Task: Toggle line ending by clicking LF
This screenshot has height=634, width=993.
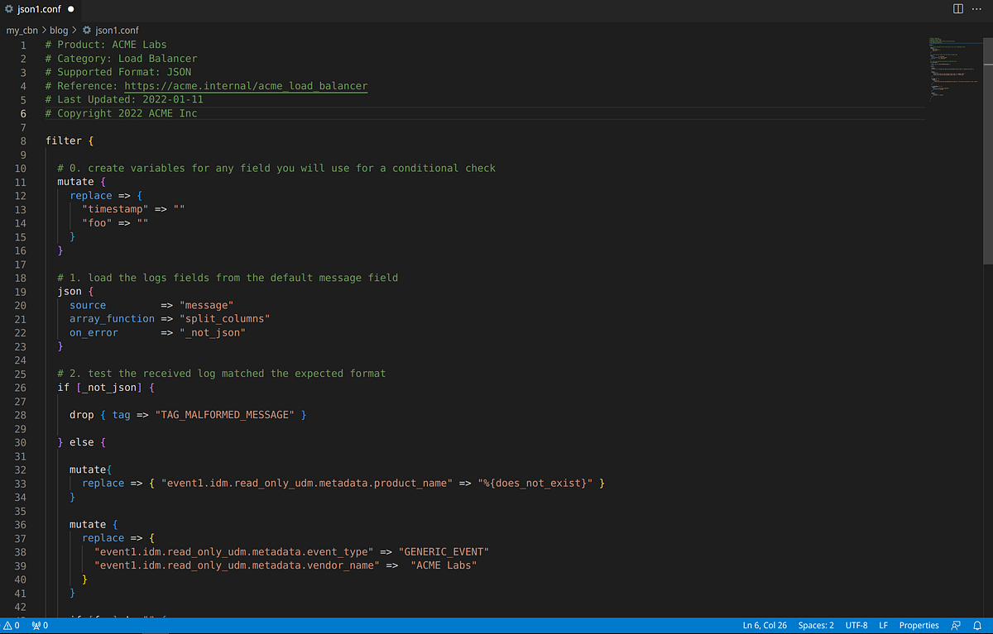Action: tap(883, 625)
